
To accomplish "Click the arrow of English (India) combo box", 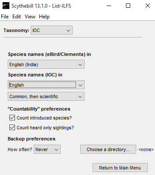I will (80, 65).
